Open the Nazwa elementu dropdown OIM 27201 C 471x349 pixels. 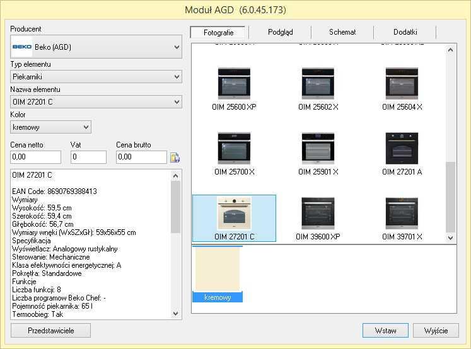96,102
